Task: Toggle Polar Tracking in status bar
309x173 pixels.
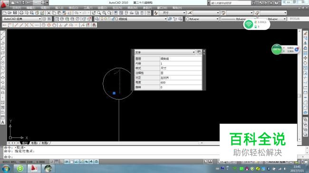Action: pos(67,162)
